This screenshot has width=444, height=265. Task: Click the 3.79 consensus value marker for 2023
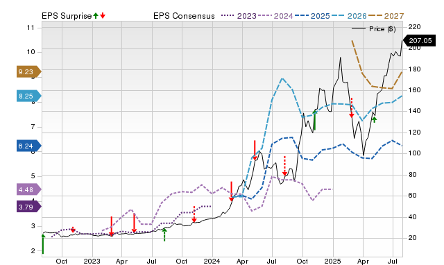28,207
